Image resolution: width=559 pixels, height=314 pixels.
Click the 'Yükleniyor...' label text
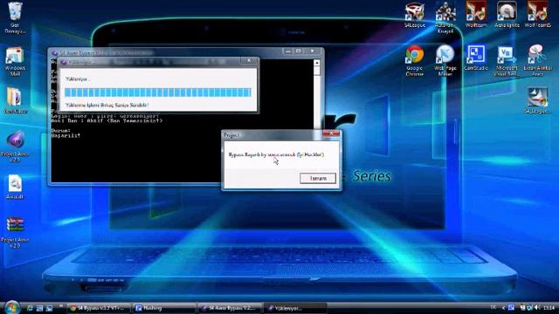(78, 79)
